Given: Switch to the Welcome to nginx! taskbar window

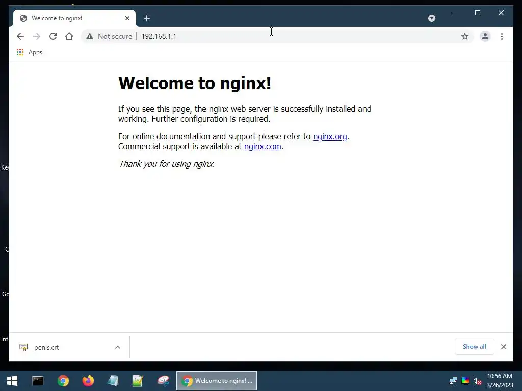Looking at the screenshot, I should [216, 381].
